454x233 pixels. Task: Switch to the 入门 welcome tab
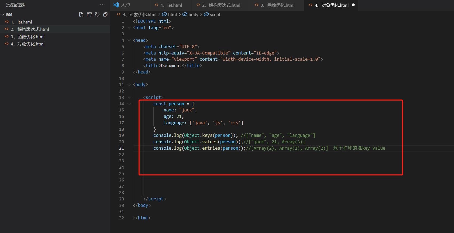pos(130,5)
